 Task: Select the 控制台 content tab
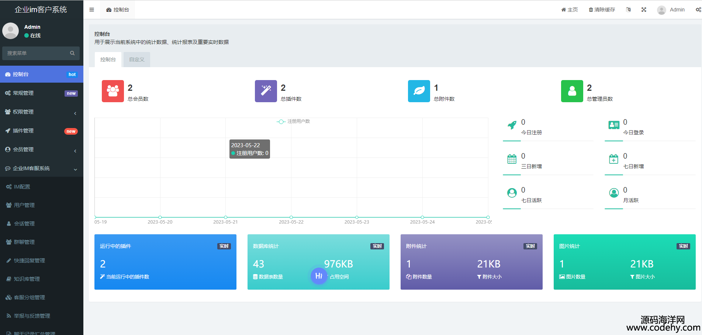pos(108,59)
